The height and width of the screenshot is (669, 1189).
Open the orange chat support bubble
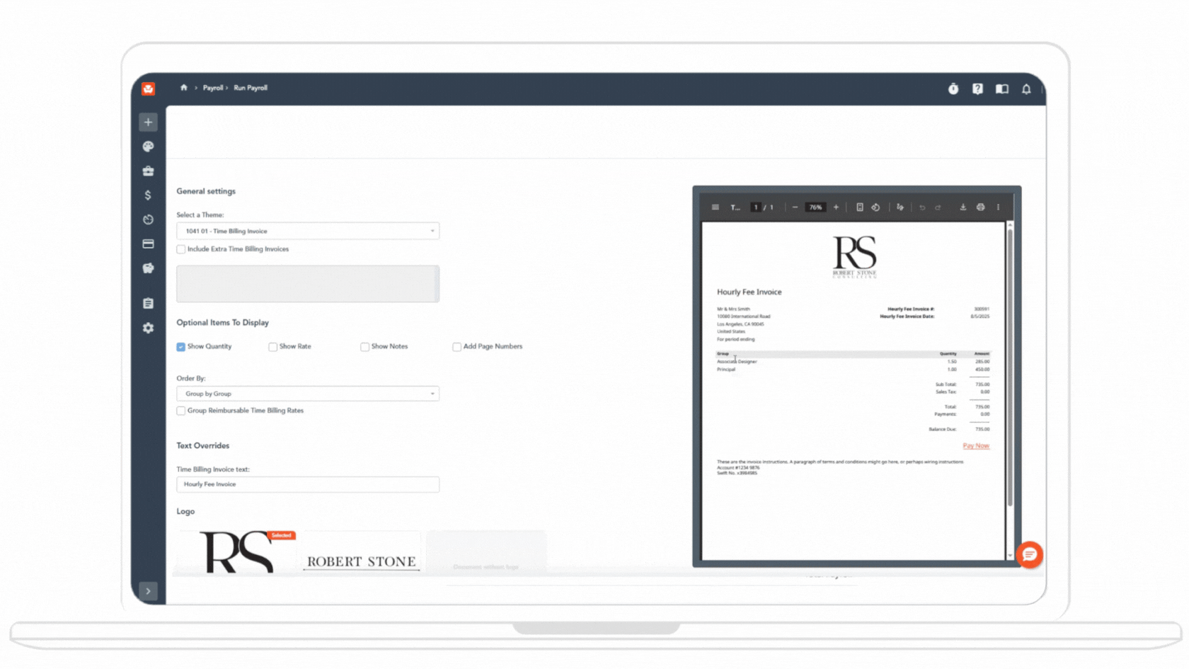[1029, 555]
